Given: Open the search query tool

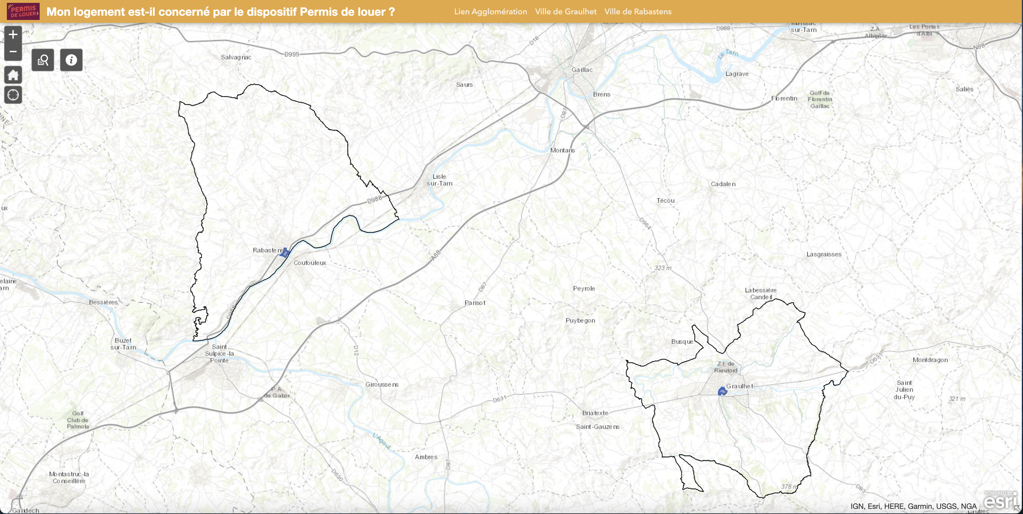Looking at the screenshot, I should pos(43,60).
